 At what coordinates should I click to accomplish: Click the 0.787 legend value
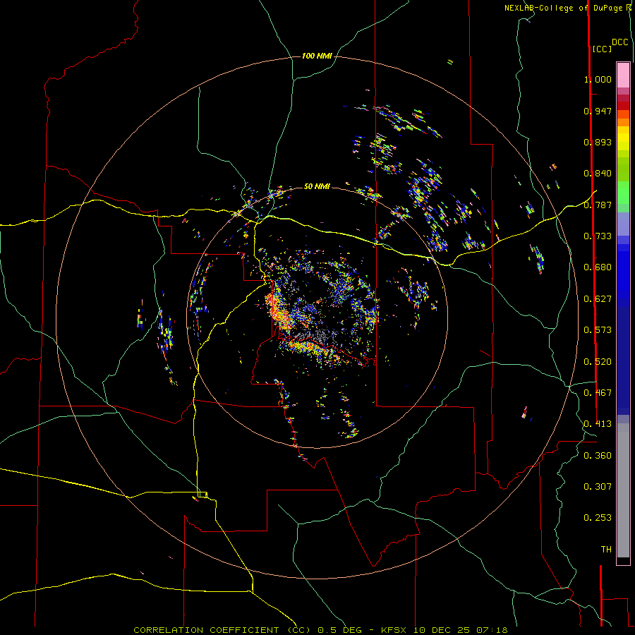(x=598, y=205)
